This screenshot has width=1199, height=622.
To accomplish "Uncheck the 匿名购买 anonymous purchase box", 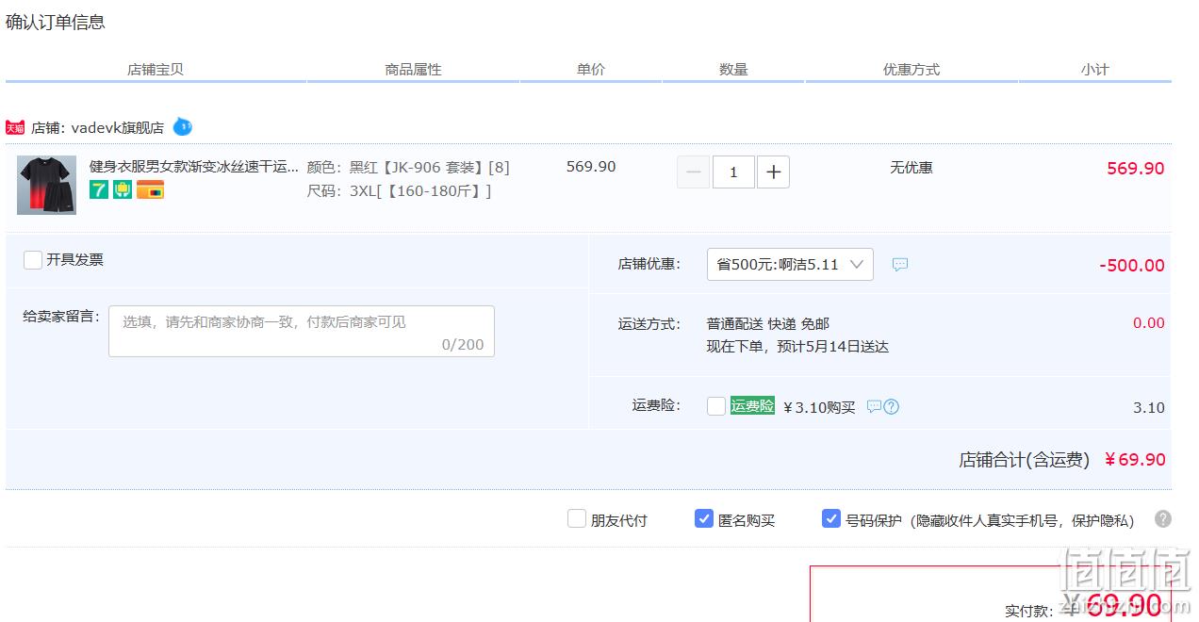I will coord(704,518).
